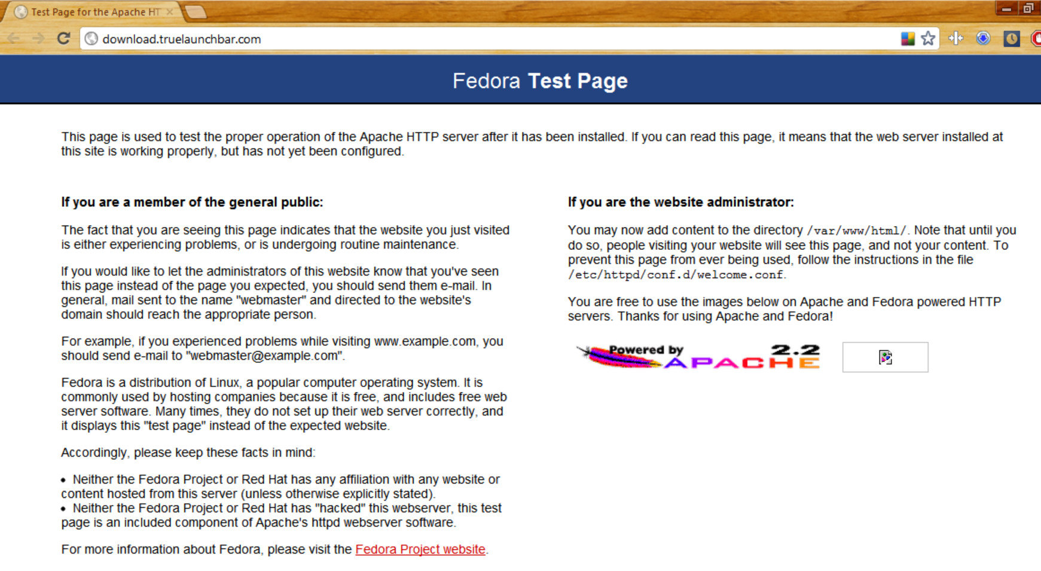The image size is (1041, 571).
Task: Reload the page with the refresh icon
Action: (63, 39)
